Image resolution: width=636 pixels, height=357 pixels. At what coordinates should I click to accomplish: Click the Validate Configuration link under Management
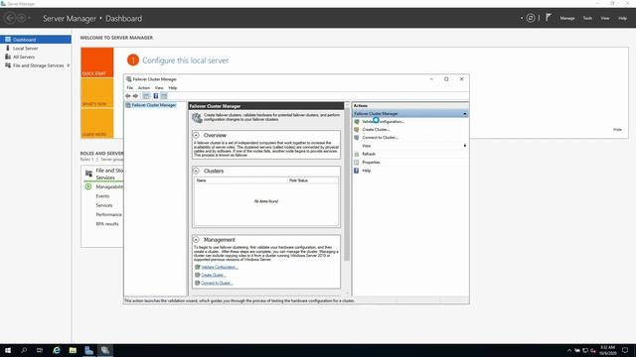coord(220,267)
